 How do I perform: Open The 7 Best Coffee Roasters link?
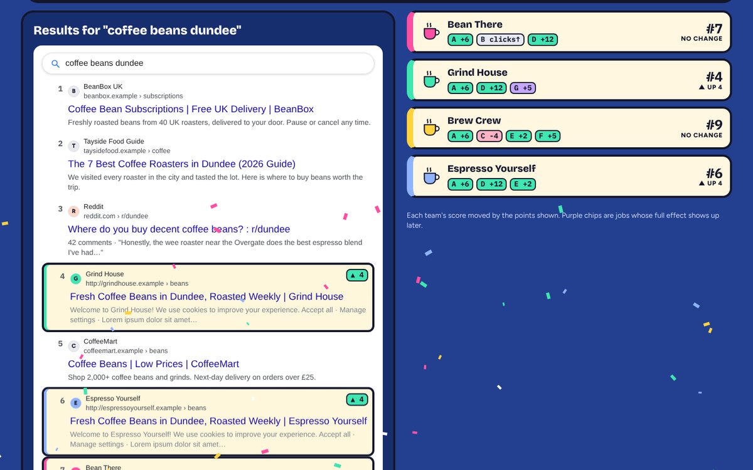181,164
